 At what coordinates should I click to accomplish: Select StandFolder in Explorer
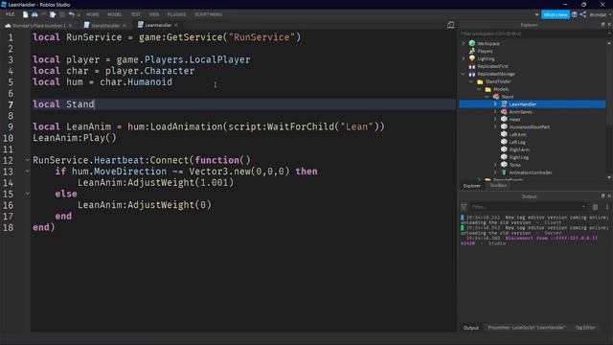(x=498, y=81)
